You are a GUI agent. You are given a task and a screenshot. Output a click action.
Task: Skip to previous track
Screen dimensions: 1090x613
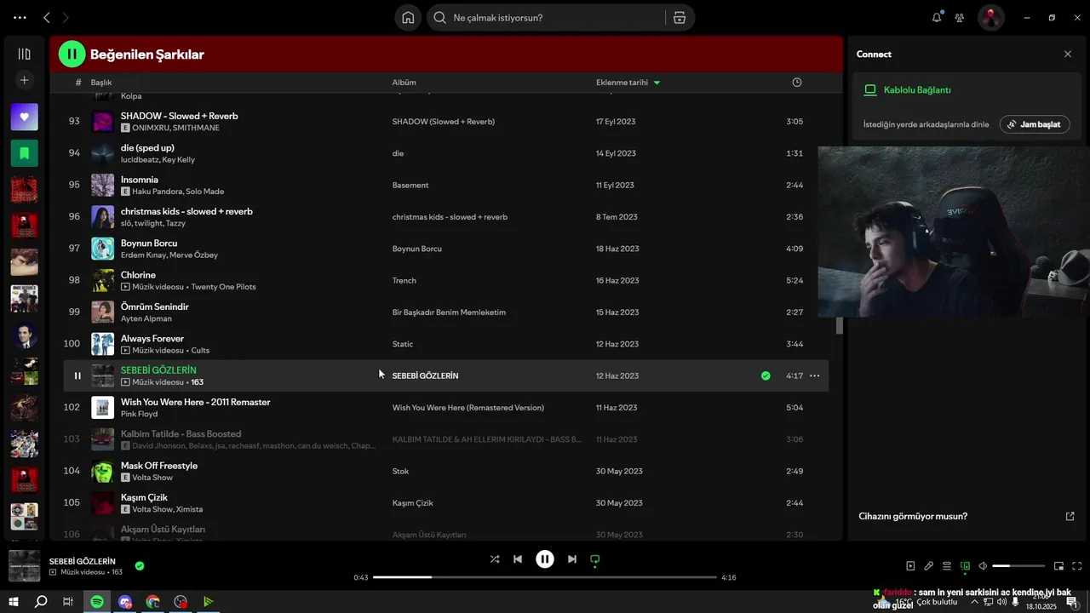[x=518, y=559]
